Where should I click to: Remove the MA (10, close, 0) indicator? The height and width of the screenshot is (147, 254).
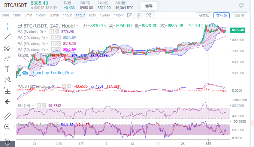point(58,38)
